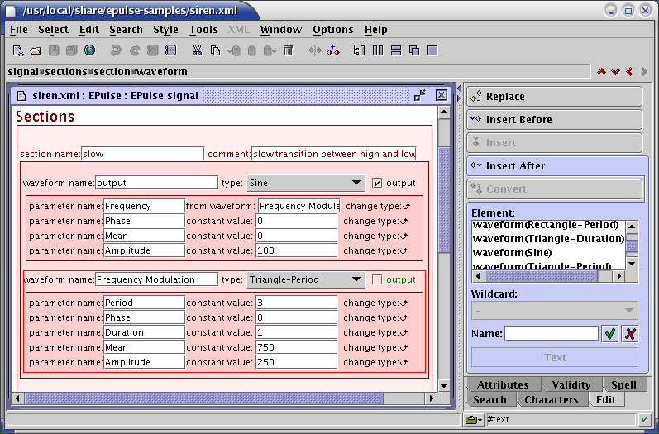Open the Options menu
The image size is (659, 434).
tap(333, 30)
